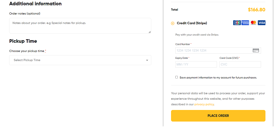This screenshot has height=130, width=275.
Task: Focus the CVC card code field
Action: 240,64
